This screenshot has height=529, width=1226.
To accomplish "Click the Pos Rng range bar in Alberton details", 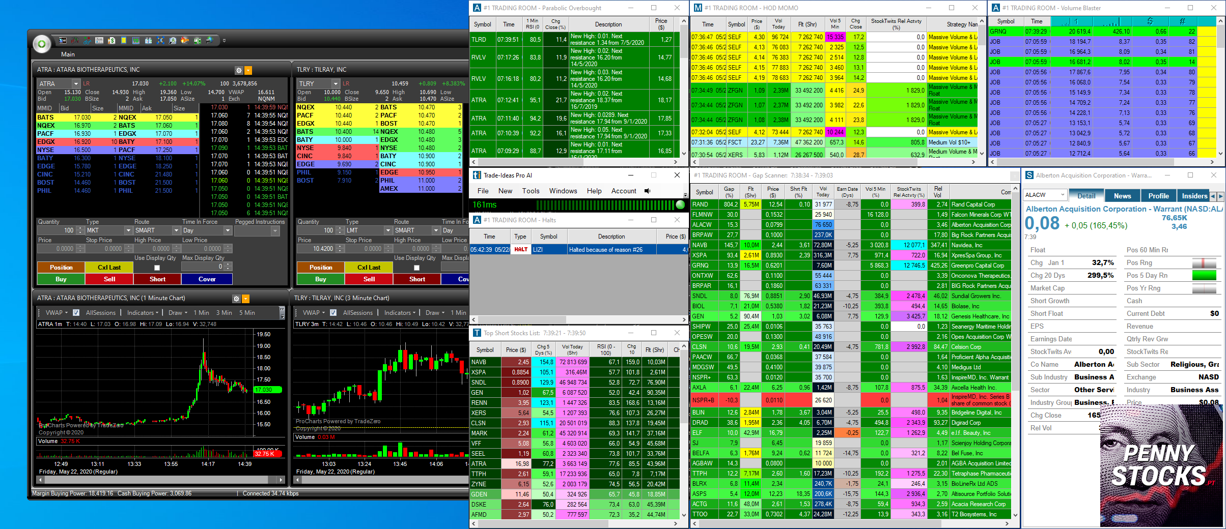I will (1204, 263).
